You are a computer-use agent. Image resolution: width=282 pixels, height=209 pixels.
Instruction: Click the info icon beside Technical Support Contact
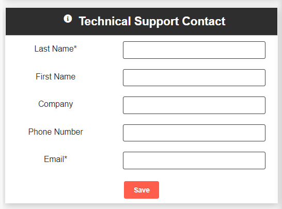pyautogui.click(x=68, y=19)
